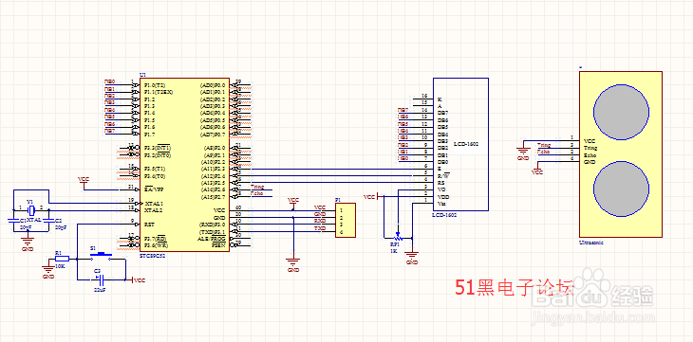Click the (AD0)P0.0 pin label
This screenshot has width=693, height=342.
click(213, 85)
